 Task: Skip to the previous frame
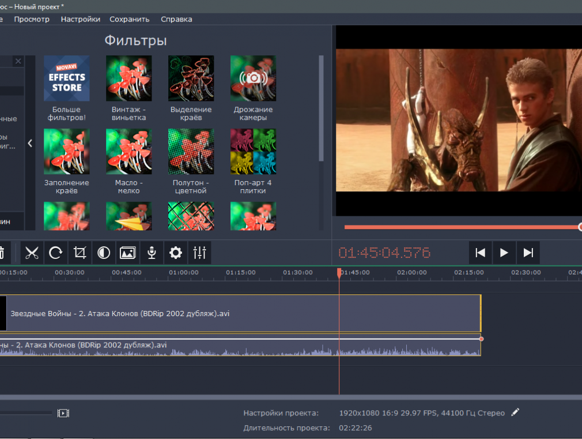[481, 253]
